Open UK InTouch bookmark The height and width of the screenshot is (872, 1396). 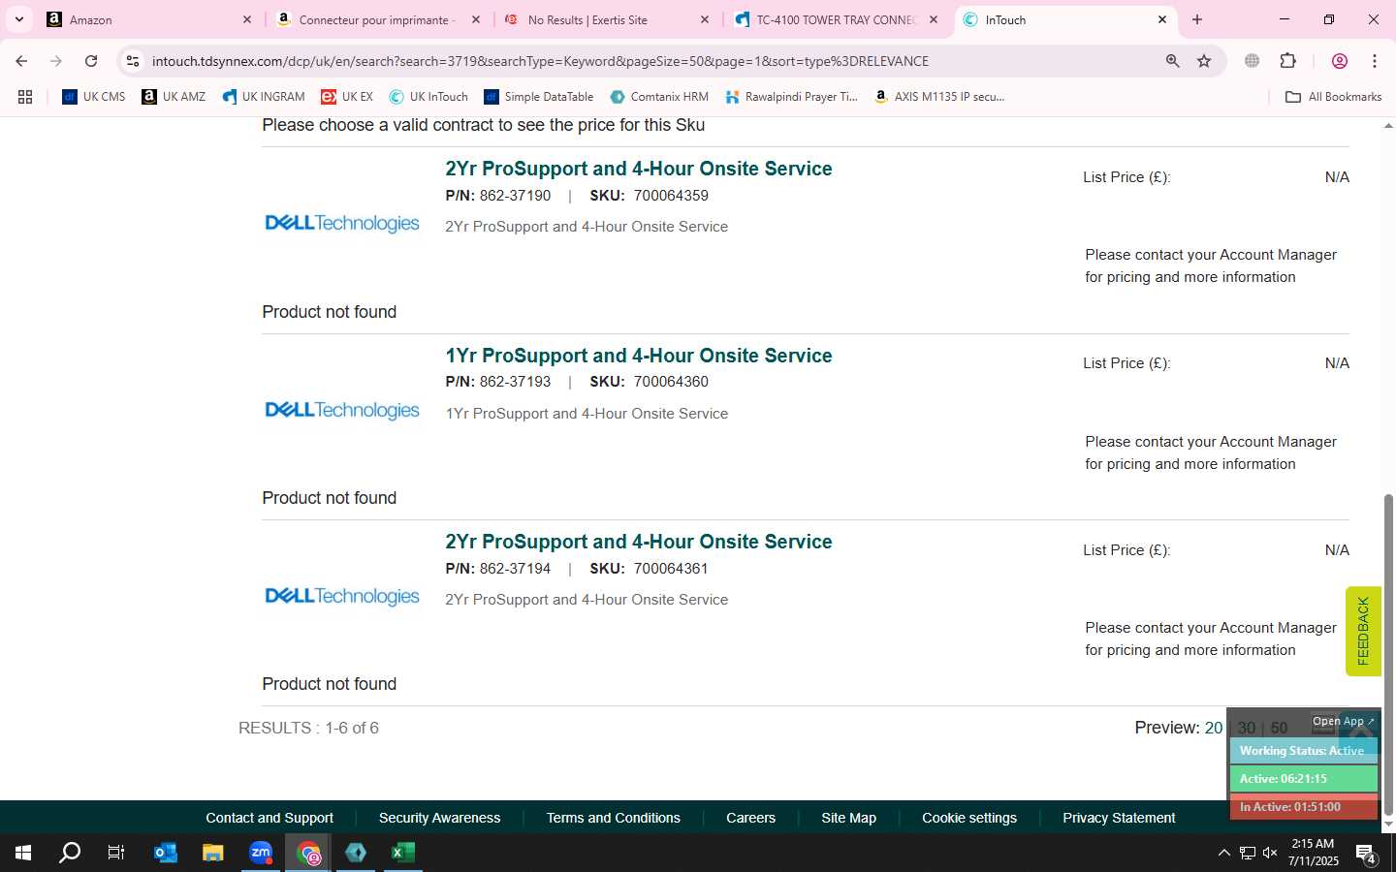click(428, 97)
